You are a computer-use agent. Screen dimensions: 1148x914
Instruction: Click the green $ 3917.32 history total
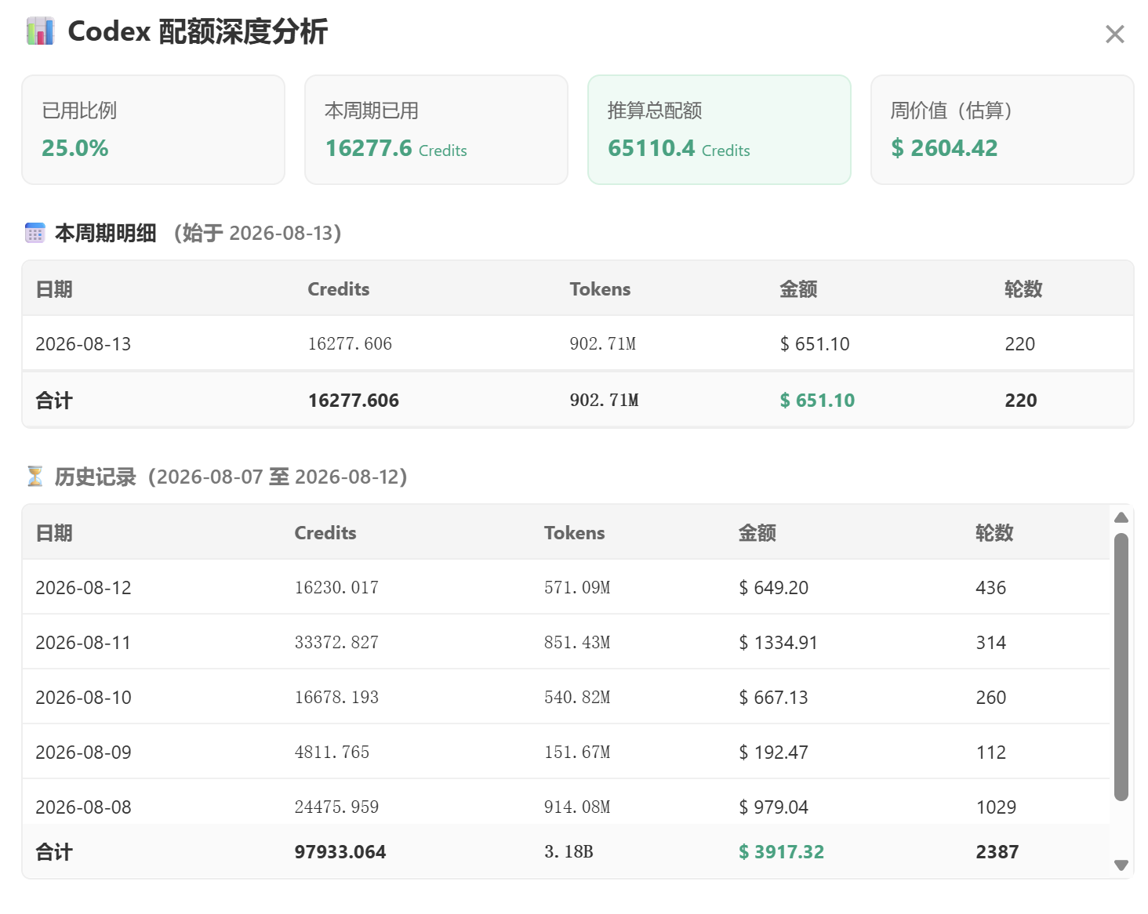(x=781, y=852)
